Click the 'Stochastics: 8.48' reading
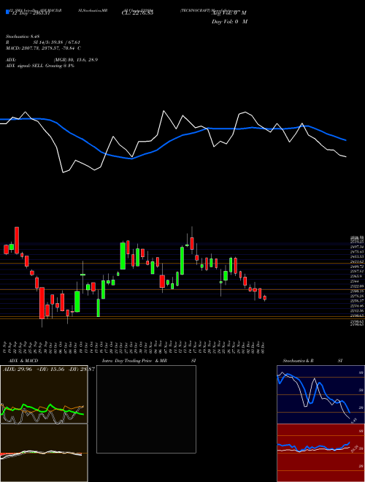365x482 pixels. [23, 37]
